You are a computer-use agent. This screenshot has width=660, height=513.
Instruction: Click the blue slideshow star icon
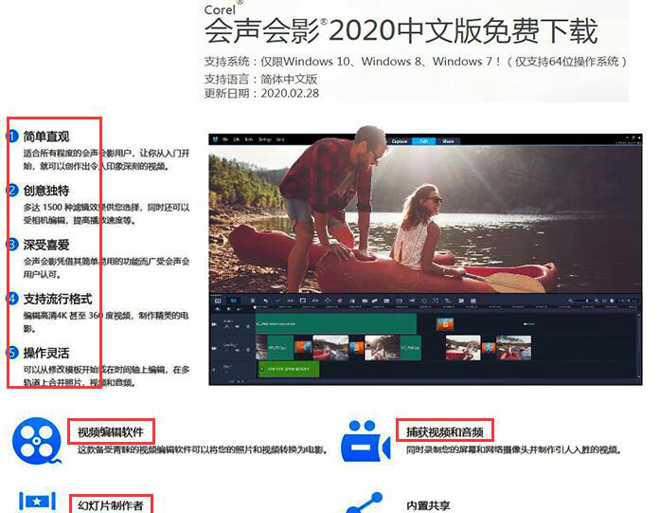[x=37, y=502]
